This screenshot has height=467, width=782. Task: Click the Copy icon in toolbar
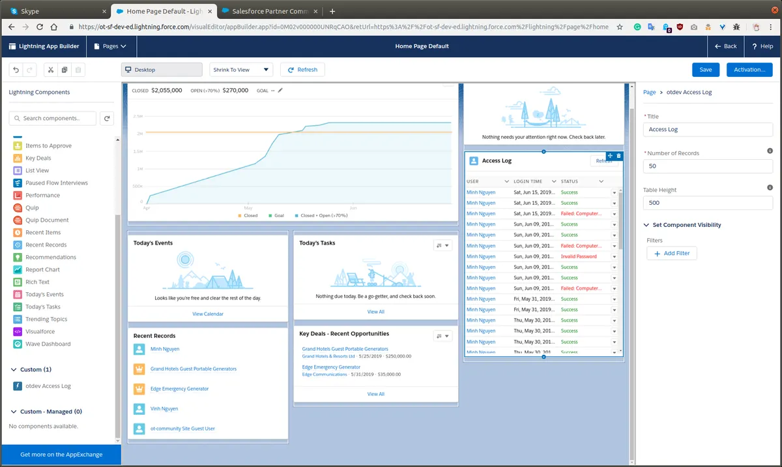(x=65, y=70)
